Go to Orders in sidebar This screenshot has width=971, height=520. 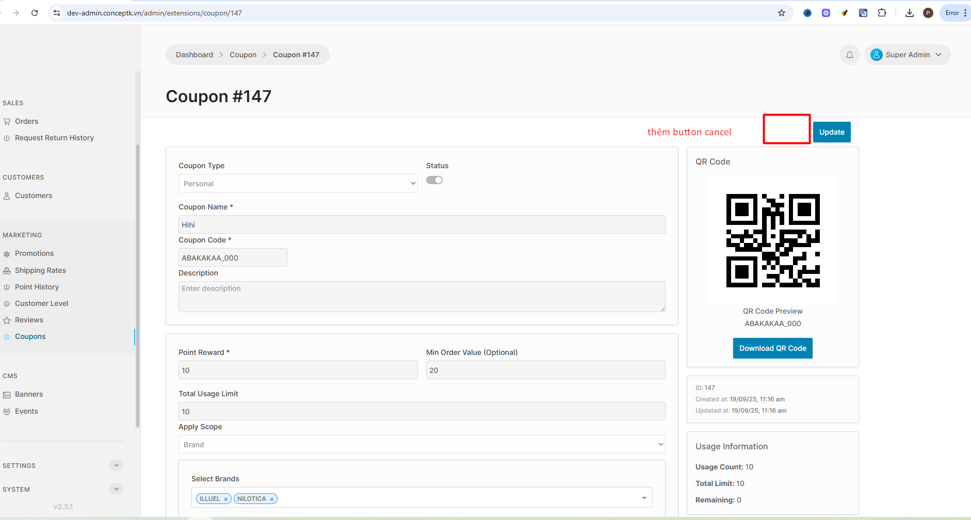26,121
